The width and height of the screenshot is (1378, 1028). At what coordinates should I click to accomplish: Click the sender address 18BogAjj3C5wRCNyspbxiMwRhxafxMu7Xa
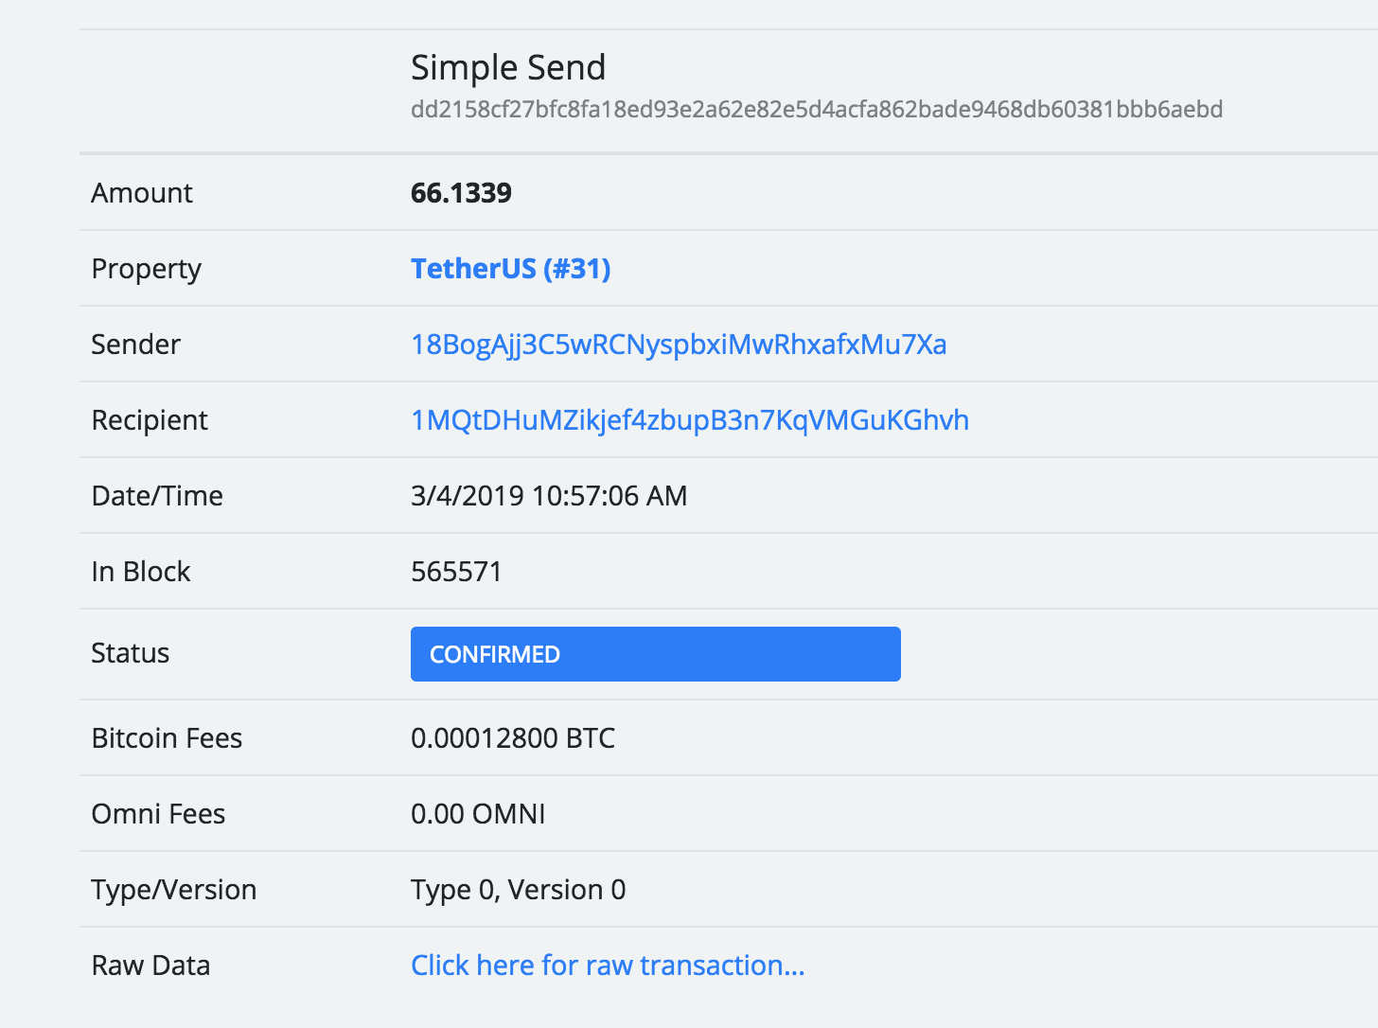click(x=678, y=345)
